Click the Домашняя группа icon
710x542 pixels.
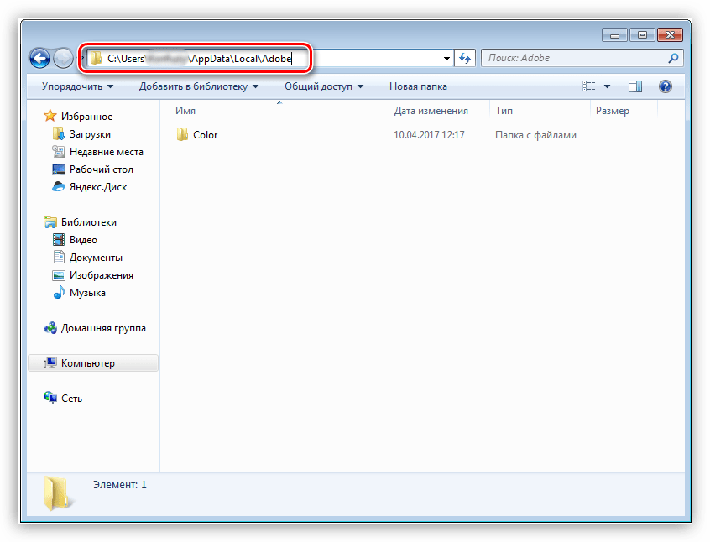[50, 328]
